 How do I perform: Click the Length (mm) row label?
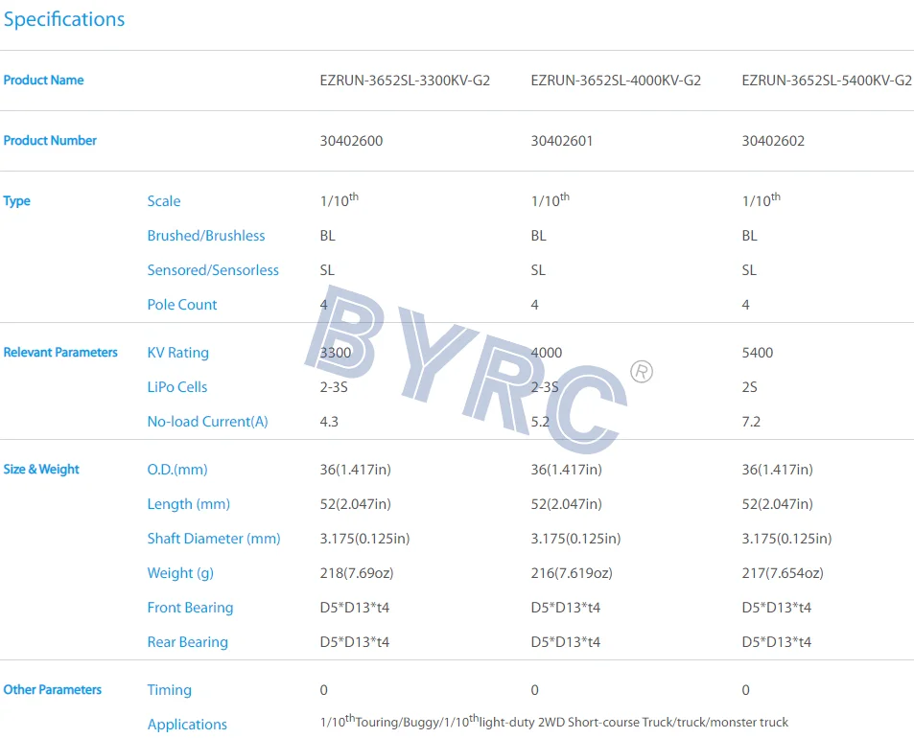(x=189, y=504)
